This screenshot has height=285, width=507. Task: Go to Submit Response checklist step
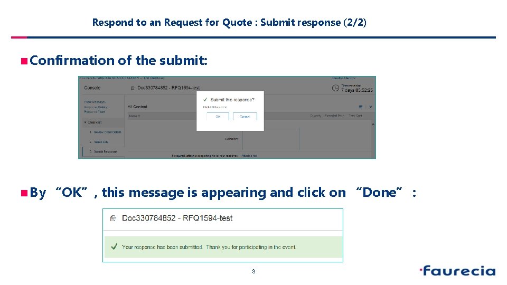click(105, 151)
